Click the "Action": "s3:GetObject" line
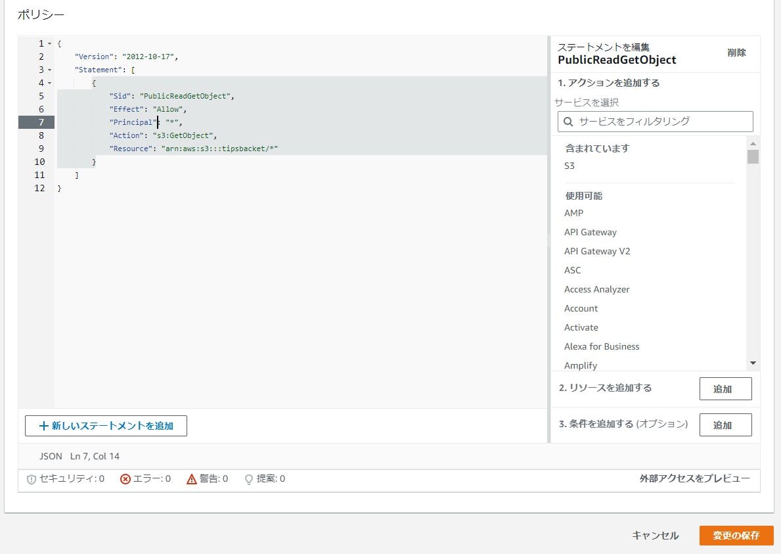781x554 pixels. [163, 135]
